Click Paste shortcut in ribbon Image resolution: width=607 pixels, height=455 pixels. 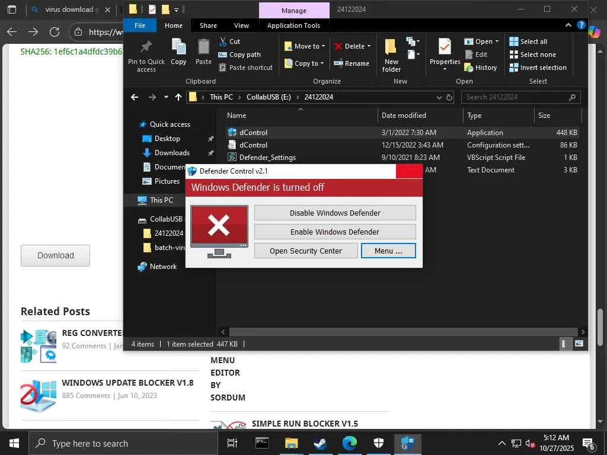click(x=246, y=68)
